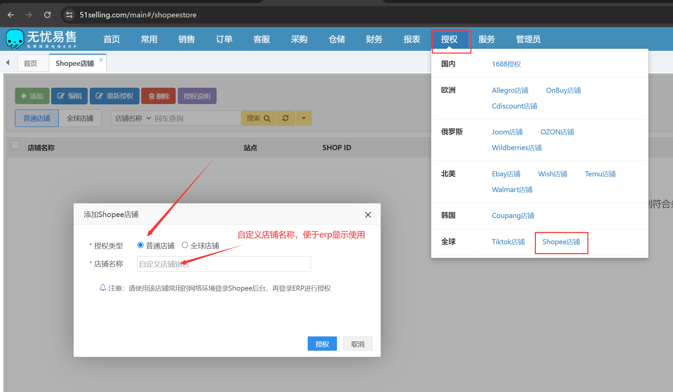Viewport: 673px width, 392px height.
Task: Close the 添加Shopee店铺 dialog with the X
Action: pos(368,215)
